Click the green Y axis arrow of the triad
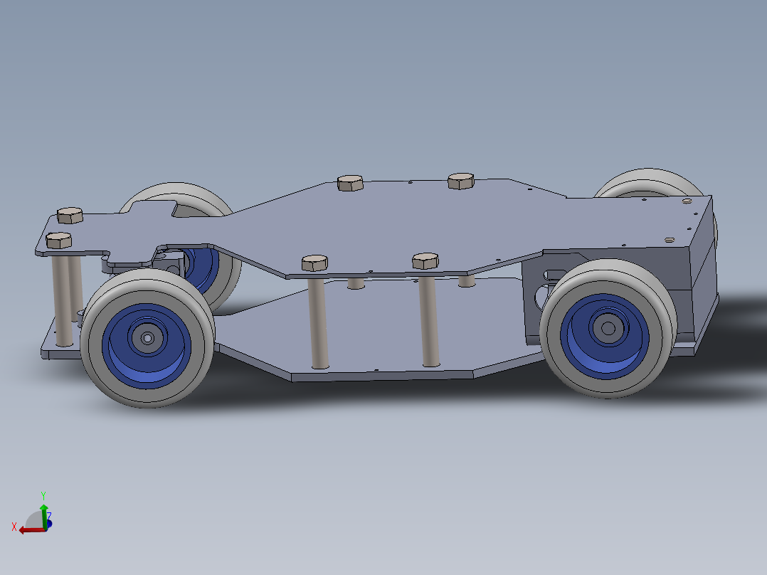The height and width of the screenshot is (575, 767). [44, 516]
